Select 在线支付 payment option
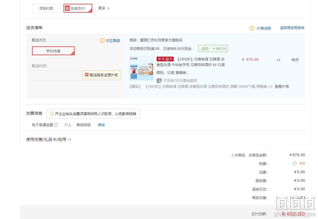The image size is (318, 219). tap(78, 8)
